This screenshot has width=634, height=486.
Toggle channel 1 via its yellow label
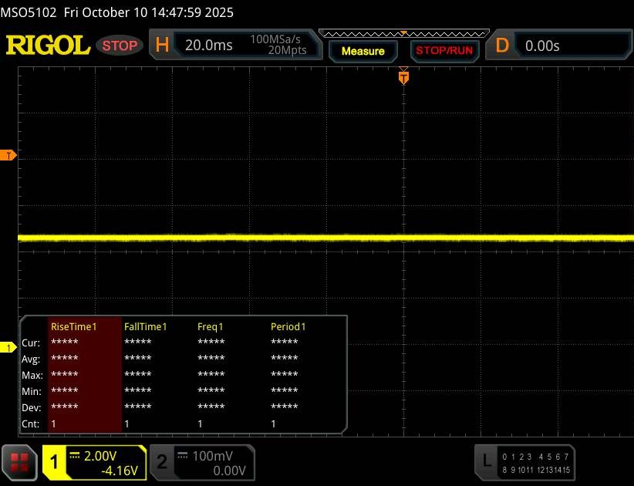pos(56,462)
